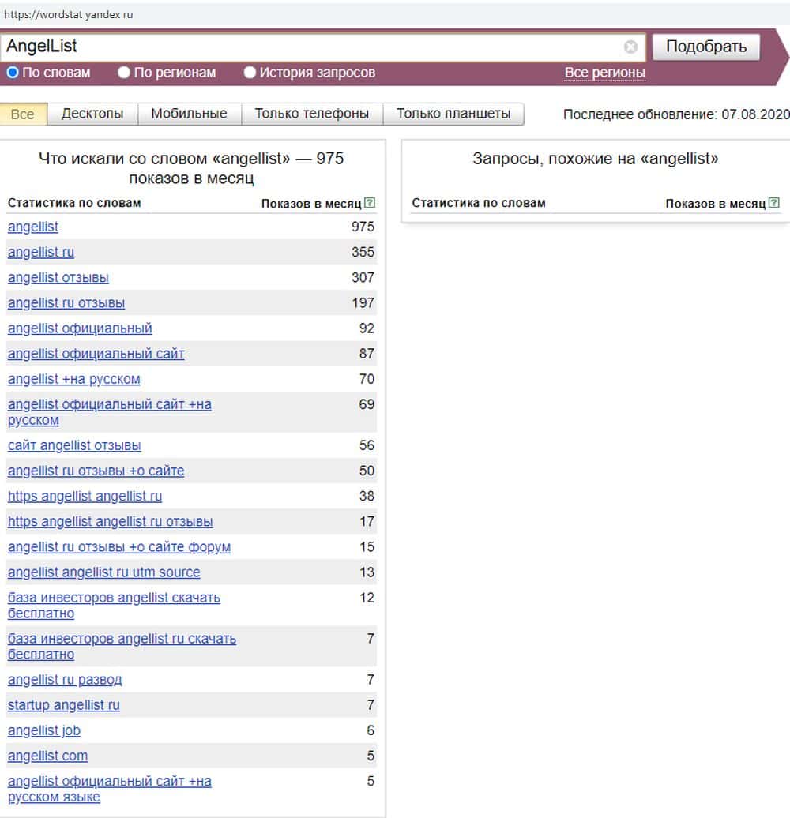Click the left 'Показов в месяц' column header
This screenshot has width=790, height=818.
[311, 204]
